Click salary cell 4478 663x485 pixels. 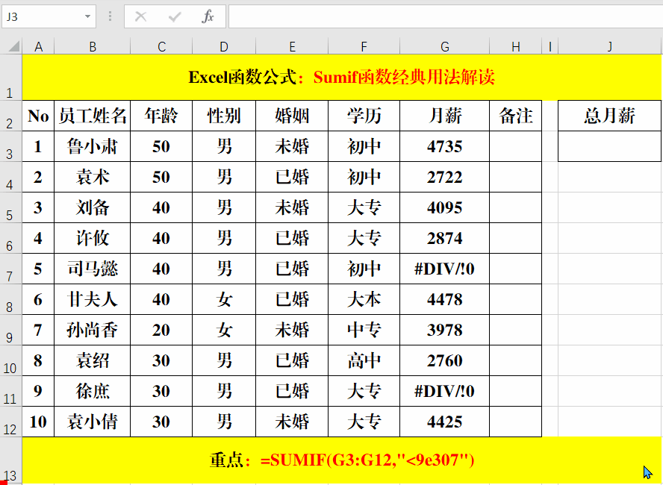pos(444,299)
